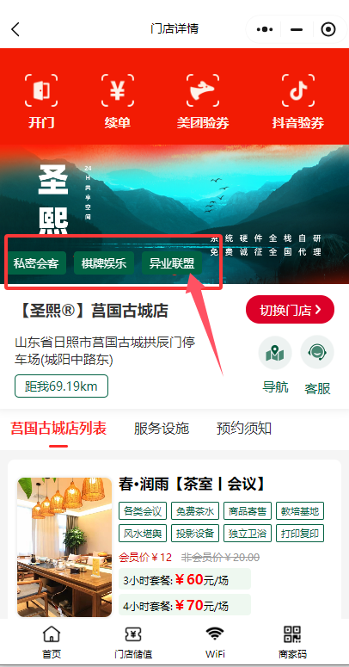This screenshot has height=667, width=349.
Task: Open the 商家码 QR code icon
Action: [292, 634]
